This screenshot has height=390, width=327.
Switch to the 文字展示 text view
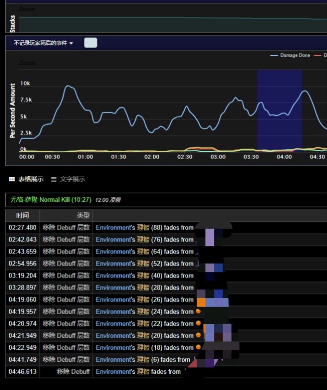[x=72, y=179]
